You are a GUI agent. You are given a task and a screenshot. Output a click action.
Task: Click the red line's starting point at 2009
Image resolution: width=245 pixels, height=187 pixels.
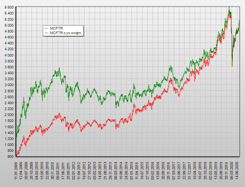pyautogui.click(x=17, y=156)
